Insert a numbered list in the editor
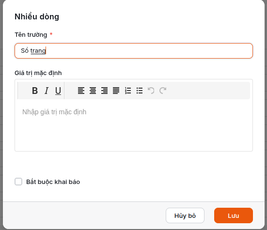Screen dimensions: 267x230 [x=128, y=91]
